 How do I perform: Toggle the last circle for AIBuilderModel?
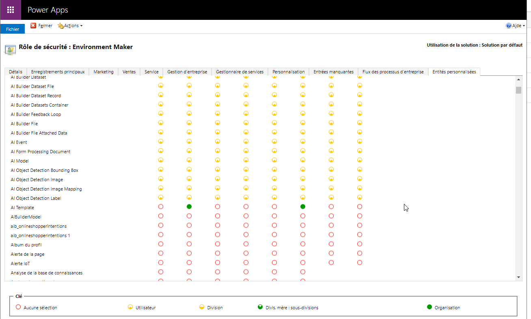click(x=360, y=216)
